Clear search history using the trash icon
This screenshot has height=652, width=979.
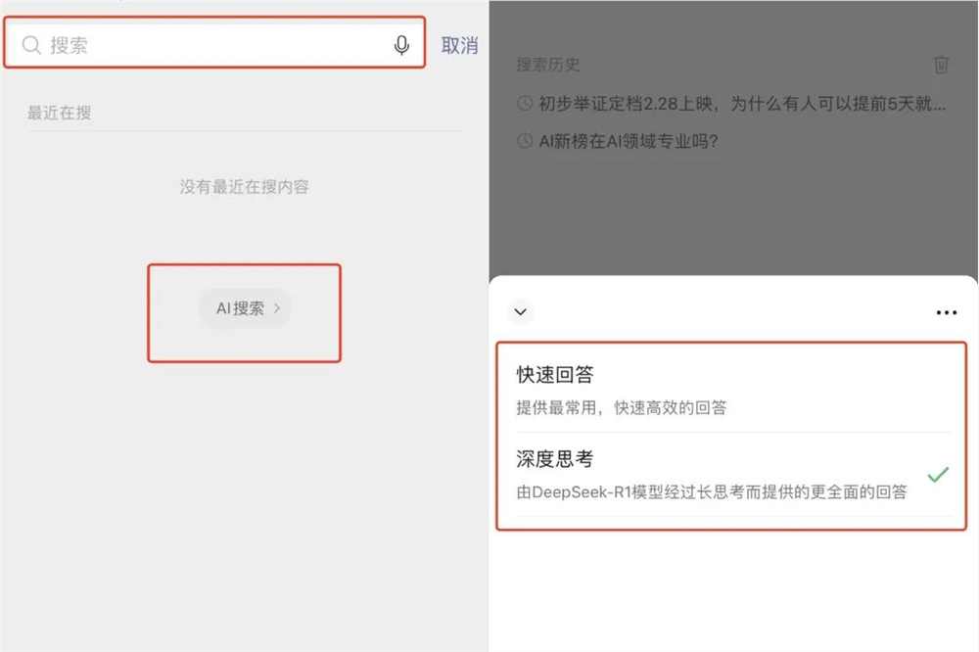click(x=942, y=65)
